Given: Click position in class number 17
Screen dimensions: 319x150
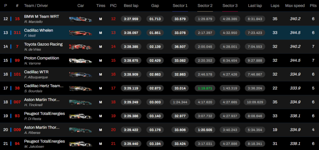Looking at the screenshot, I should pos(113,88).
